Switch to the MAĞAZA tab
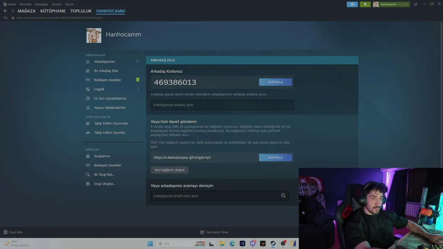 pos(27,11)
